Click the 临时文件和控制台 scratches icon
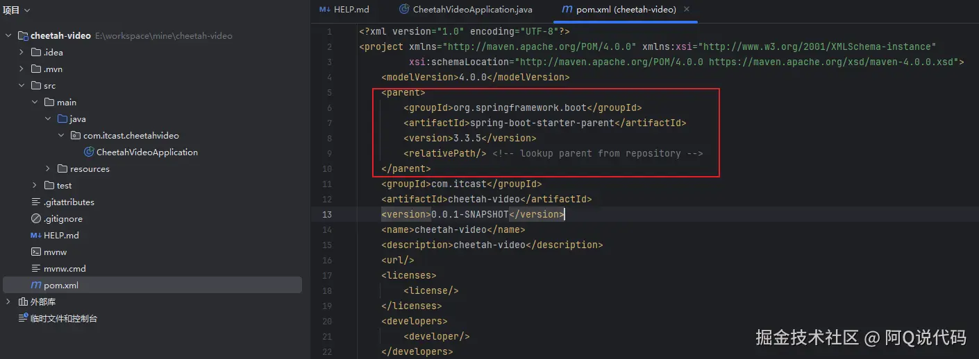The width and height of the screenshot is (979, 359). (23, 319)
